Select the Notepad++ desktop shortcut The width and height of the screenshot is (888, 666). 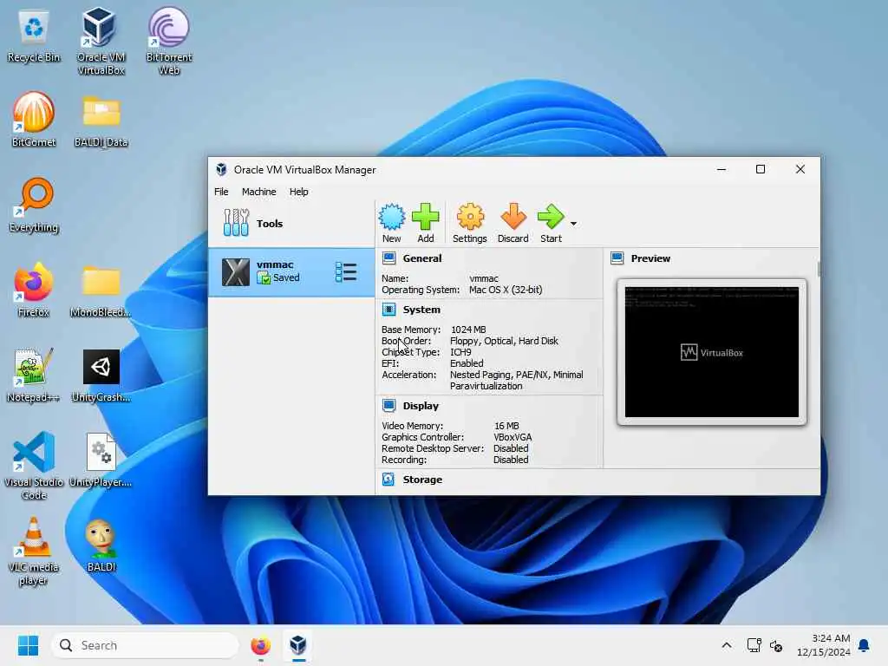tap(34, 375)
